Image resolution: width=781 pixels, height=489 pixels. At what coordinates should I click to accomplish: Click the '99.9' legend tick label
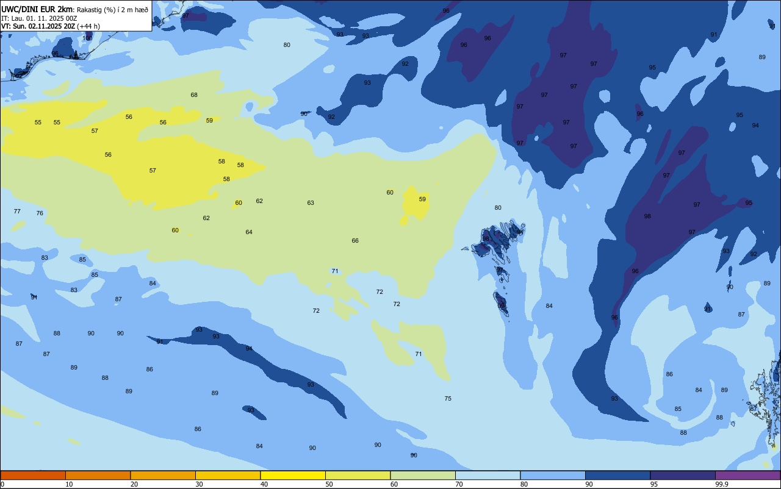click(721, 484)
